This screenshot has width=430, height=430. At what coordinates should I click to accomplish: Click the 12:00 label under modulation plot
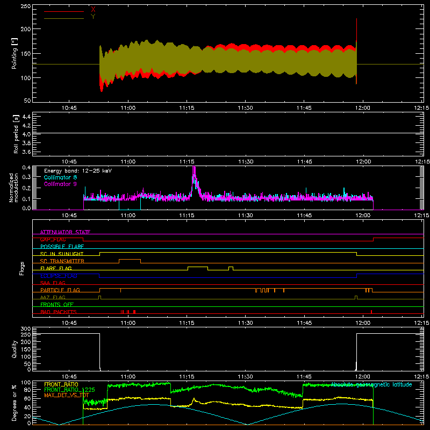click(x=363, y=216)
